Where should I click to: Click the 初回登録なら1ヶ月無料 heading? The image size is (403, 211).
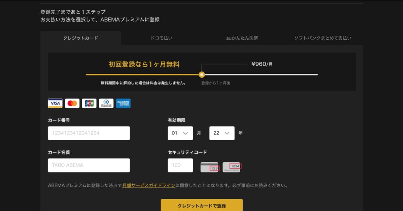(x=144, y=64)
